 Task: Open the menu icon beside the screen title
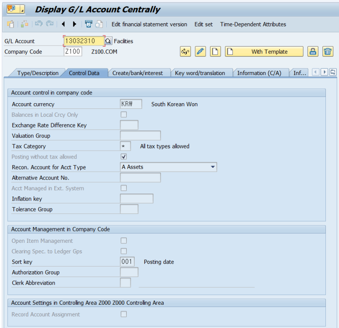pyautogui.click(x=15, y=9)
